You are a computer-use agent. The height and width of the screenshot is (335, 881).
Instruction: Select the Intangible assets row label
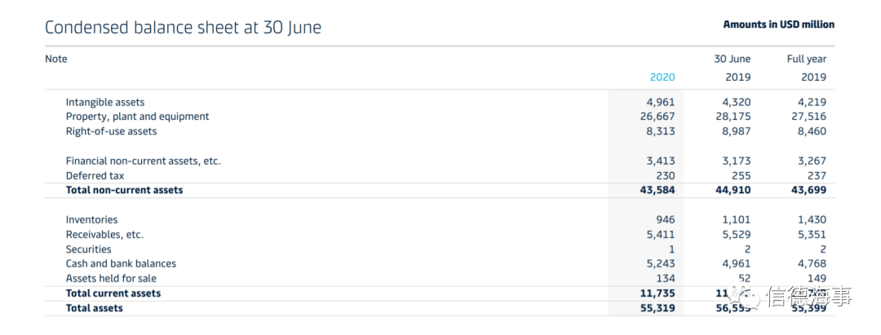(x=105, y=102)
